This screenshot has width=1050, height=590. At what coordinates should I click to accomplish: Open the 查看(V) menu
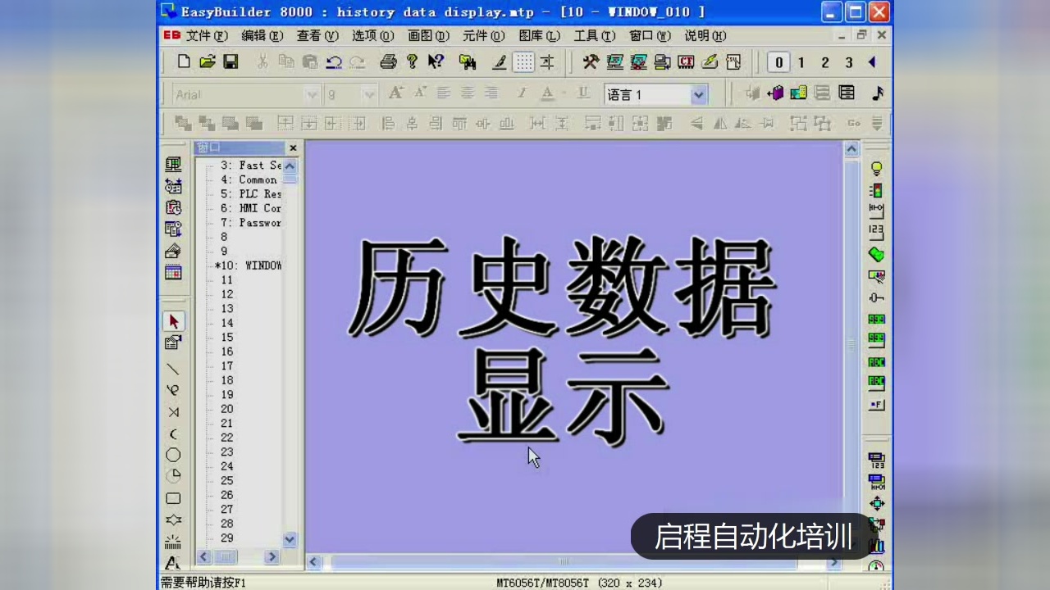(317, 35)
